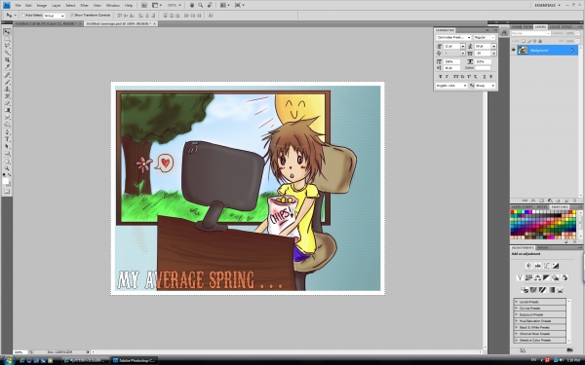The width and height of the screenshot is (585, 365).
Task: Toggle All Caps in Character panel
Action: 456,76
